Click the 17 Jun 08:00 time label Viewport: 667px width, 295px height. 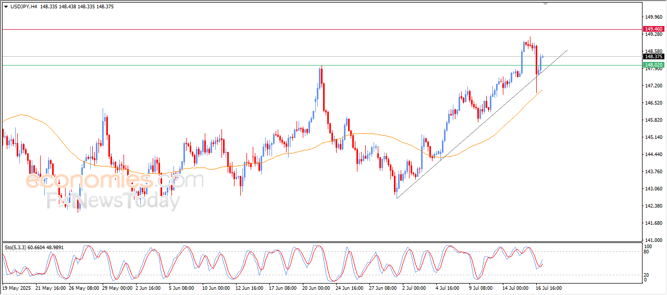click(x=283, y=287)
